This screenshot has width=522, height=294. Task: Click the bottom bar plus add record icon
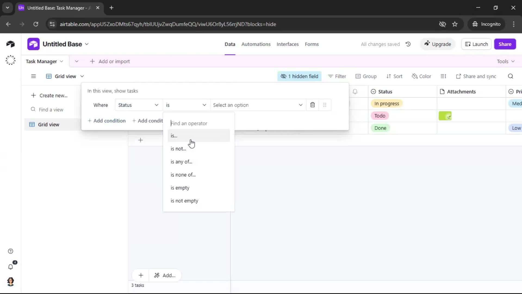click(x=141, y=275)
